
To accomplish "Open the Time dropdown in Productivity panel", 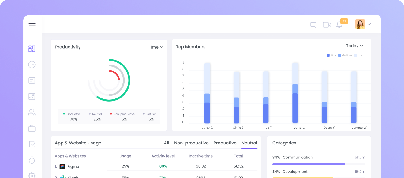I will coord(155,47).
